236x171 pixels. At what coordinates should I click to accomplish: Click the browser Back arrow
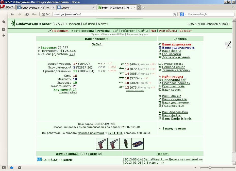click(x=12, y=14)
